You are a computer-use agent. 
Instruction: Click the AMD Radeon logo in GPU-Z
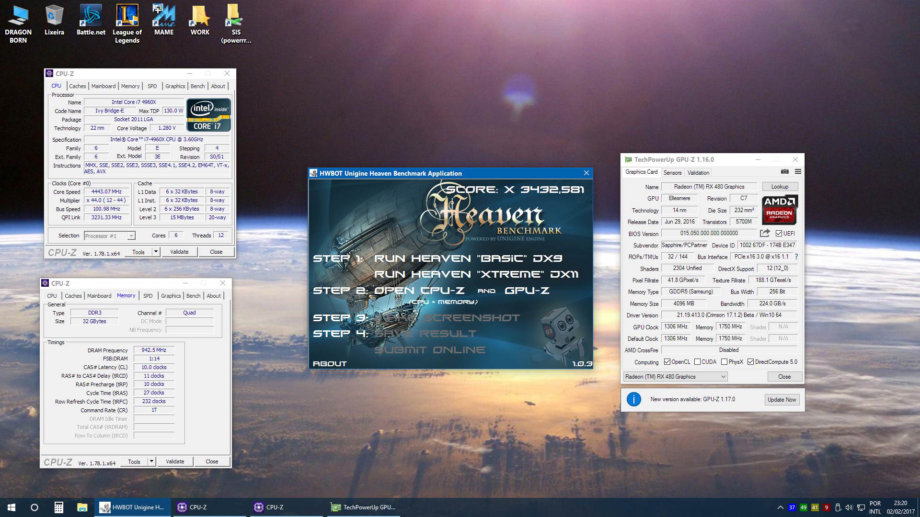pos(779,209)
